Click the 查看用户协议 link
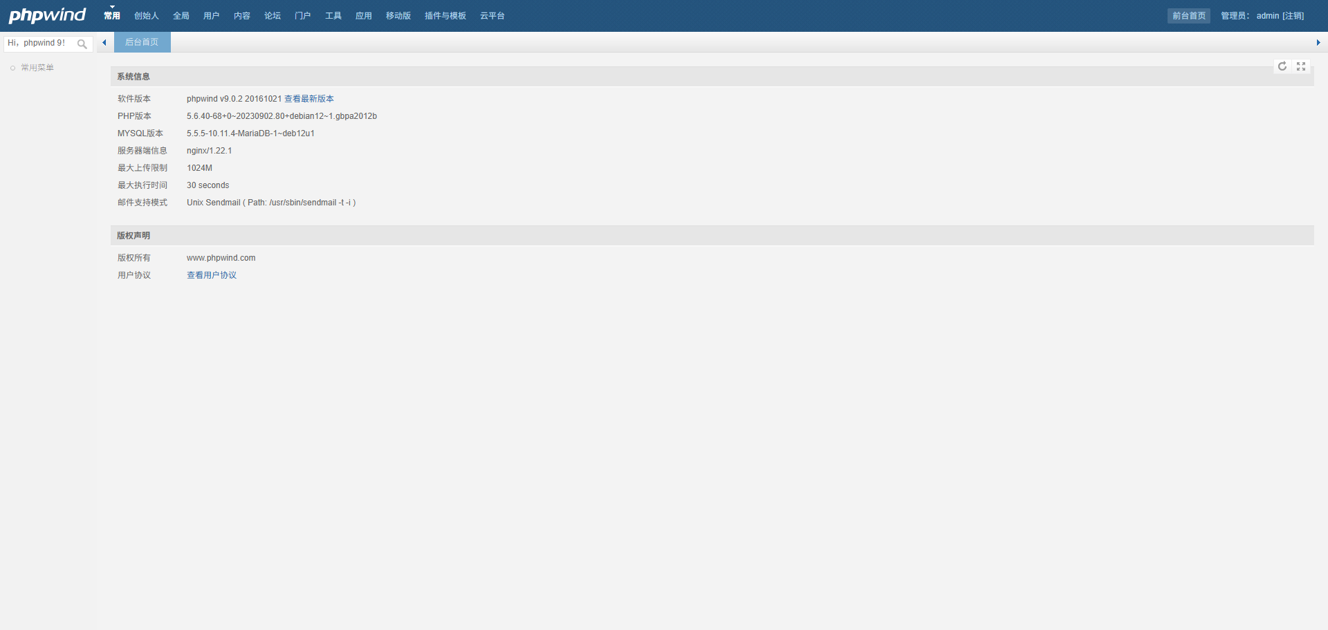Image resolution: width=1328 pixels, height=630 pixels. click(x=212, y=275)
